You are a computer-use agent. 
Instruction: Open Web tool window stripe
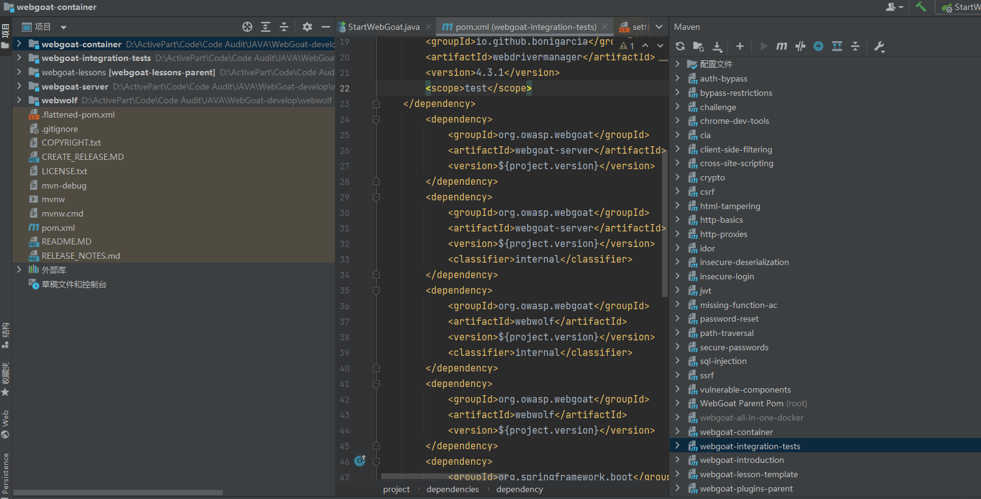[6, 424]
